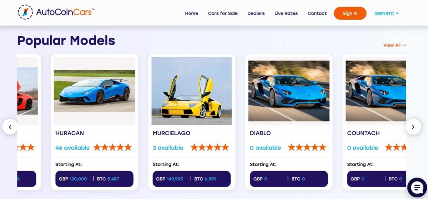This screenshot has height=199, width=428.
Task: Select the Diablo model image
Action: pos(289,91)
